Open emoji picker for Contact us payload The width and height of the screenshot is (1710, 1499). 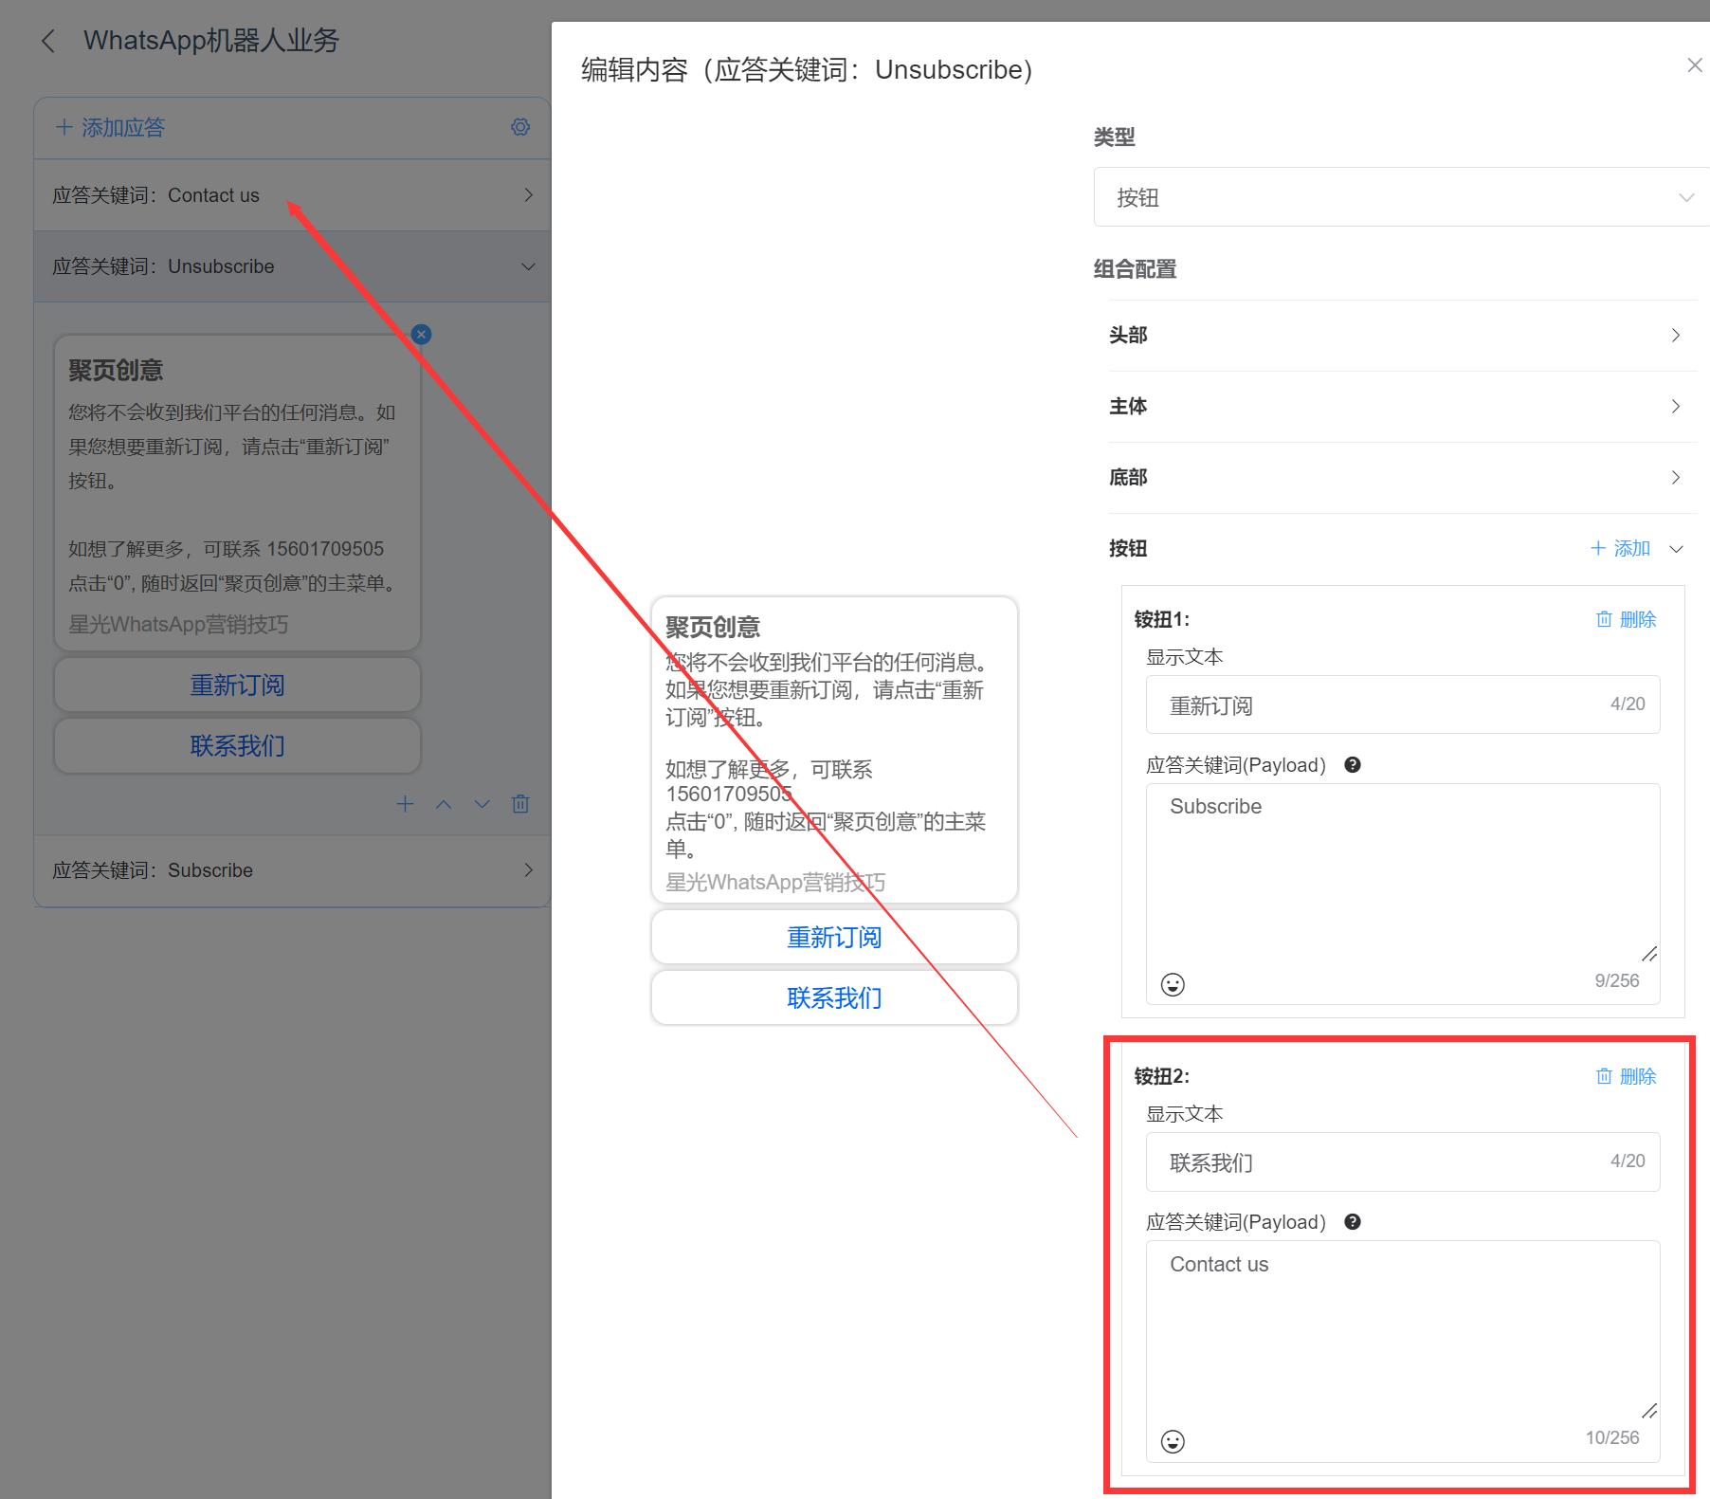tap(1173, 1442)
